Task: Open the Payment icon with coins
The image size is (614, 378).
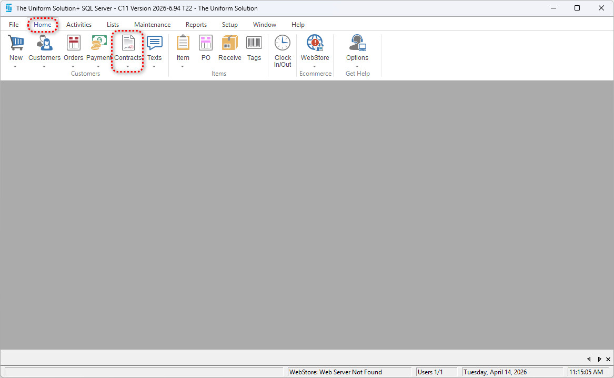Action: pos(99,43)
